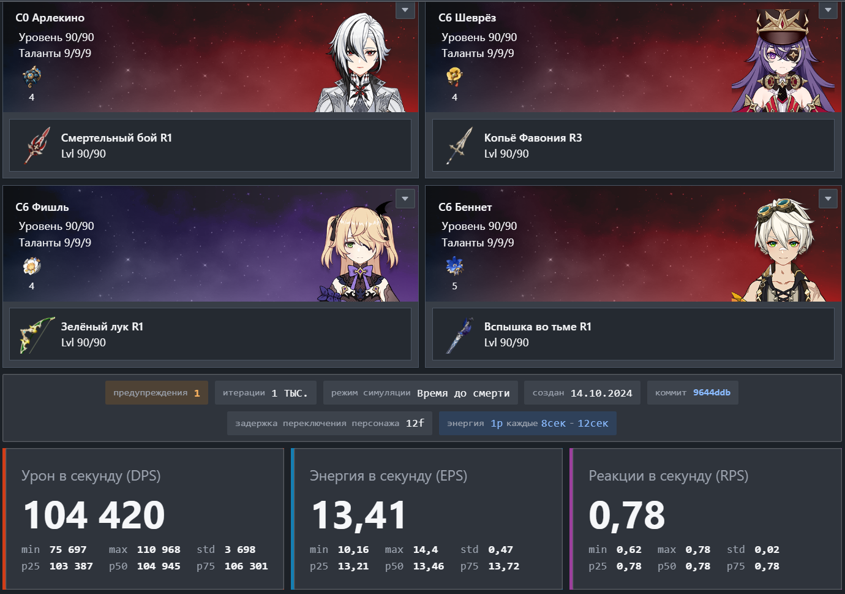845x594 pixels.
Task: Click the RPS value 0,78
Action: click(x=627, y=515)
